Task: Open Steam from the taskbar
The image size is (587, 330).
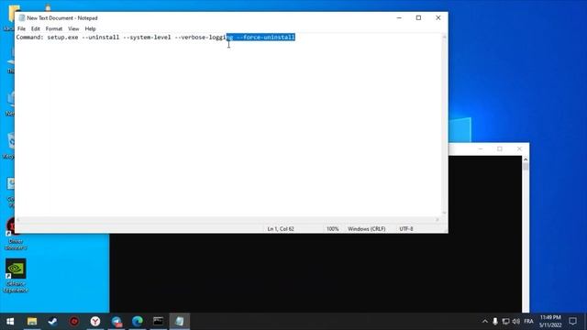Action: 53,322
